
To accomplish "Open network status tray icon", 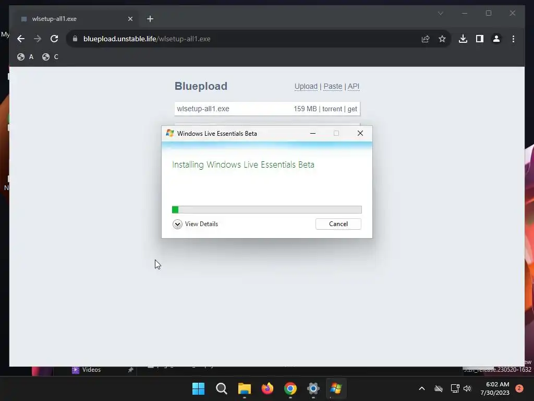I will [455, 388].
